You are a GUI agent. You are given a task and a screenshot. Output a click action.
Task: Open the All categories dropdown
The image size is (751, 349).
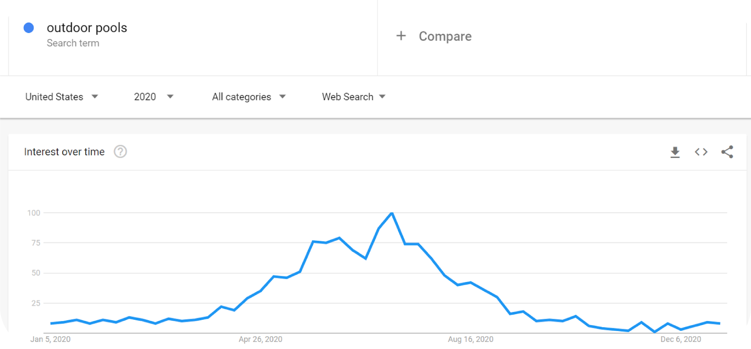click(x=249, y=97)
